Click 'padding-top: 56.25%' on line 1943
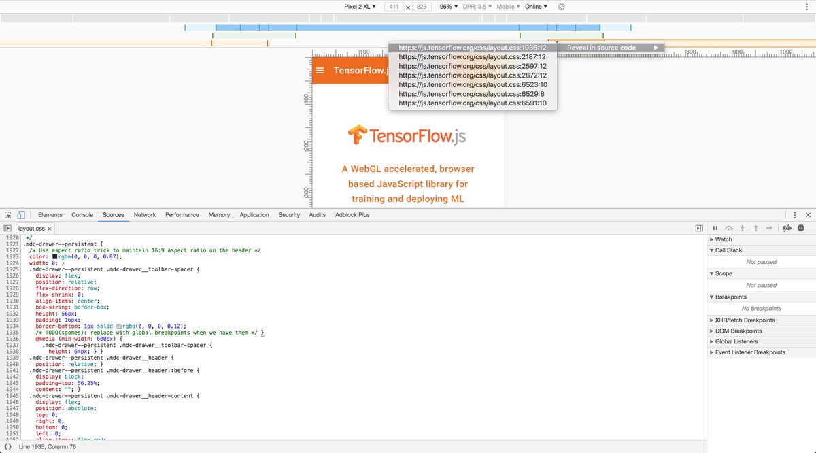This screenshot has height=453, width=816. [x=67, y=383]
